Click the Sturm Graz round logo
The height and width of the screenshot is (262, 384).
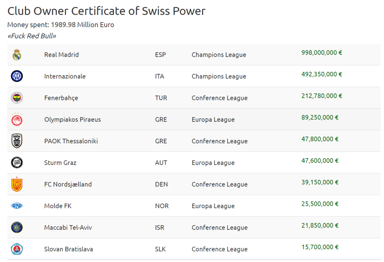(17, 163)
